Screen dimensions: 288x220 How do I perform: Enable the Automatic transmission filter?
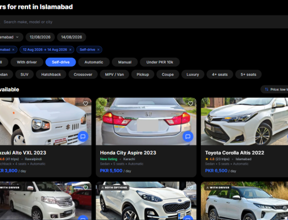[x=94, y=62]
